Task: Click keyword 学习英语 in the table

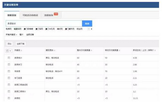Action: [x=18, y=78]
